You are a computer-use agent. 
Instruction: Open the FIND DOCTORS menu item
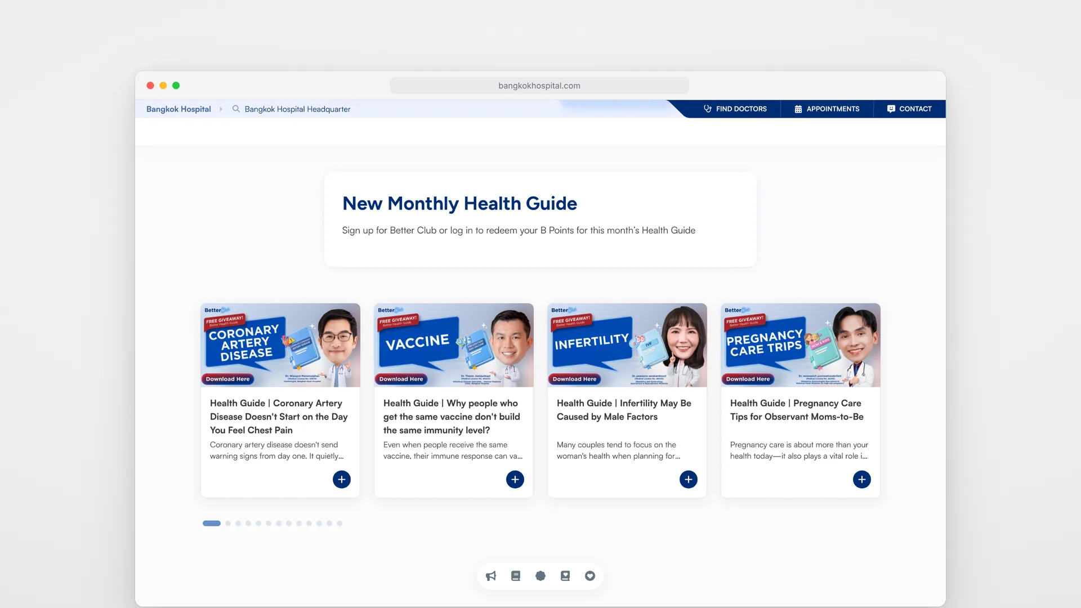[735, 109]
